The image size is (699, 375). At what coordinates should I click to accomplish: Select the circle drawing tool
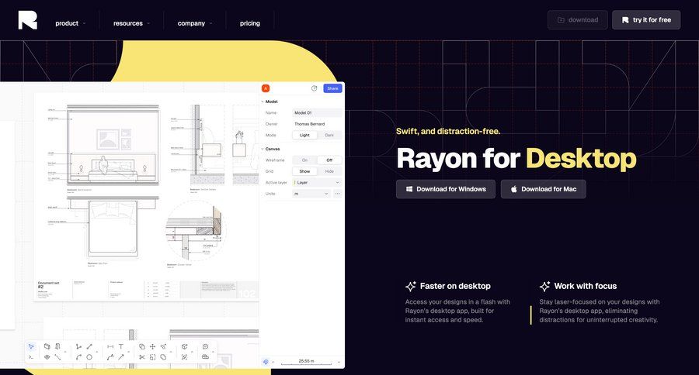click(89, 357)
